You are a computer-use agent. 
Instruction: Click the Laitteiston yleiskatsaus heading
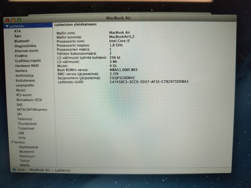[x=76, y=25]
